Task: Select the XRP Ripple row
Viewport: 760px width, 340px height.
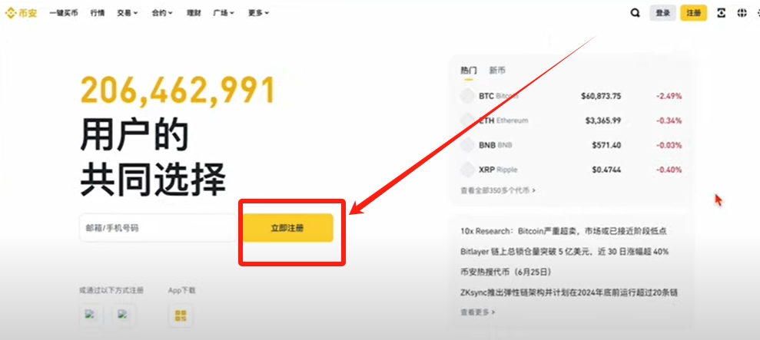Action: coord(570,170)
